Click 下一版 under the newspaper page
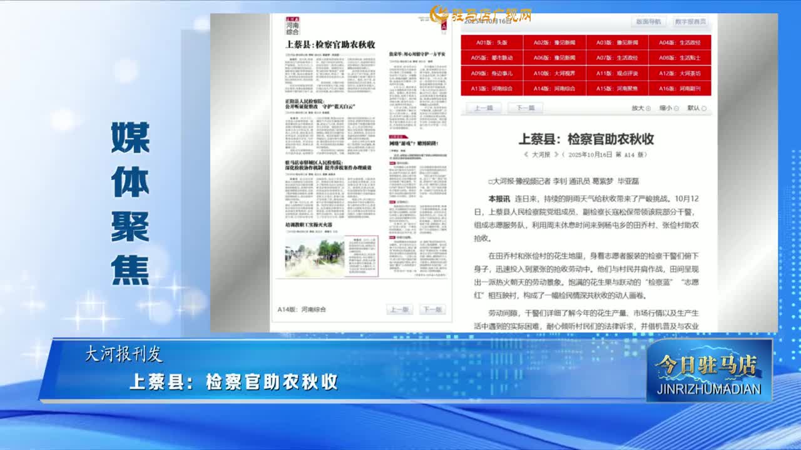801x450 pixels. click(432, 309)
